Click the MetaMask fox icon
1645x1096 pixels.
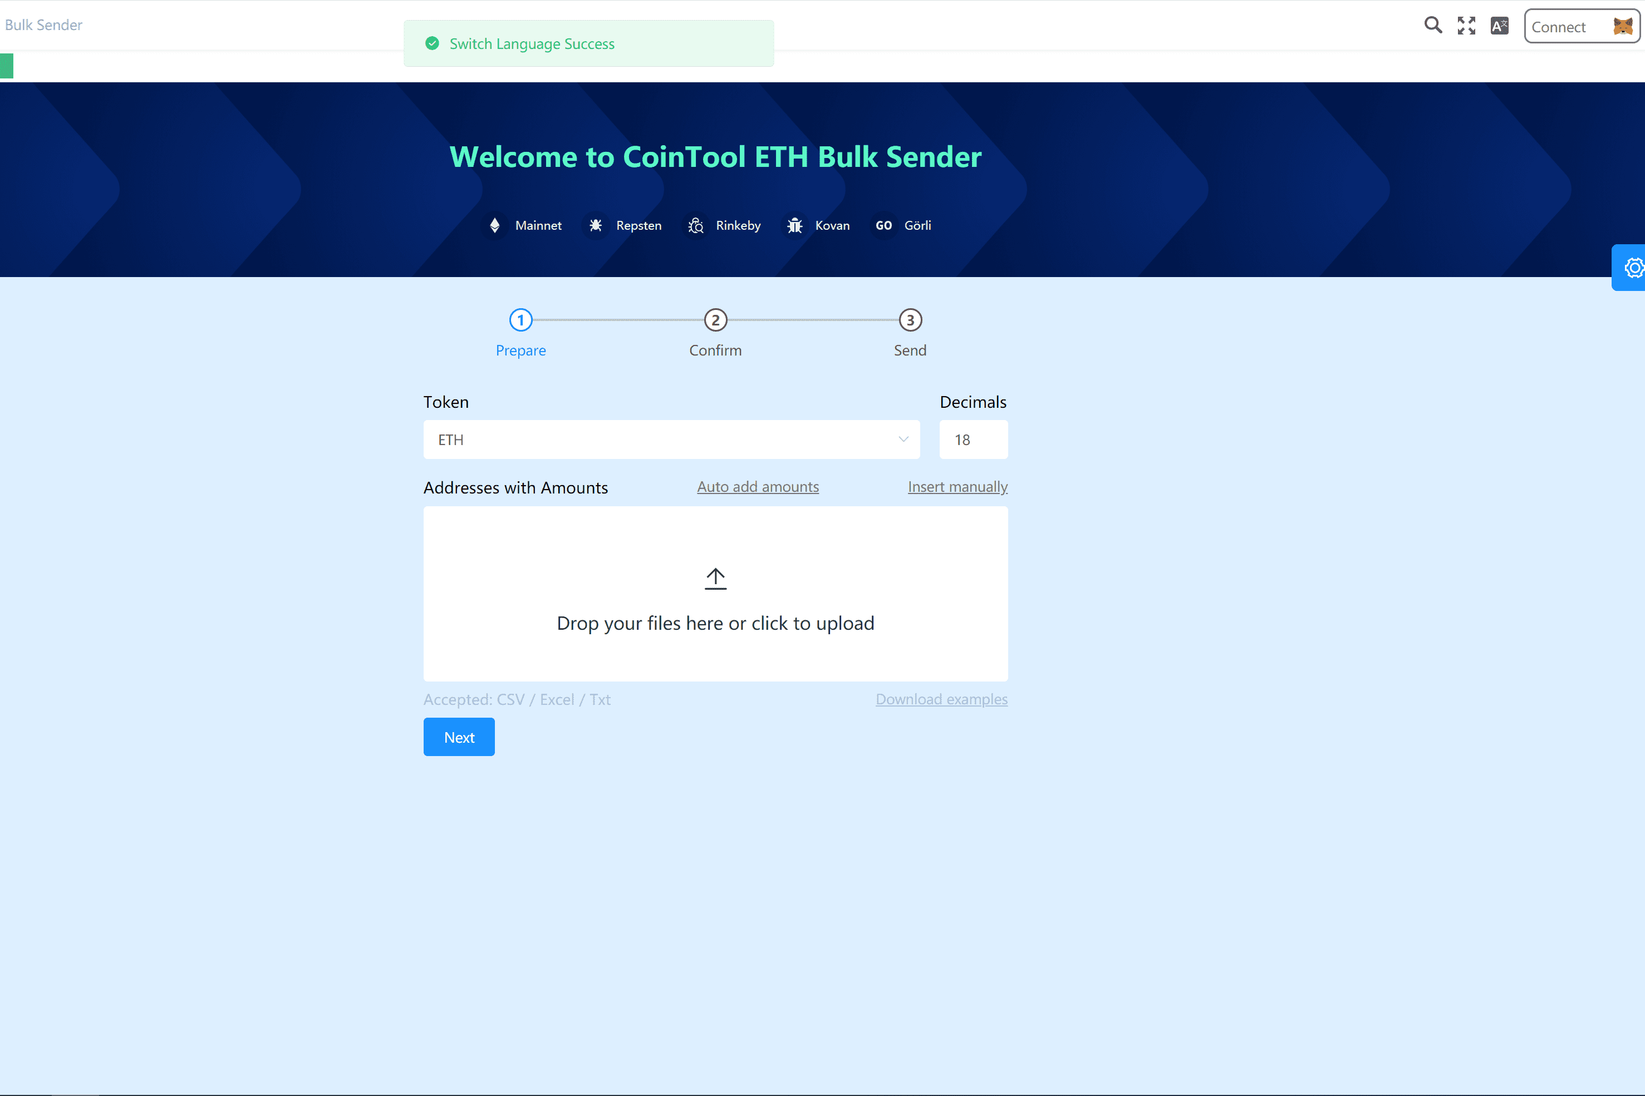[x=1622, y=27]
